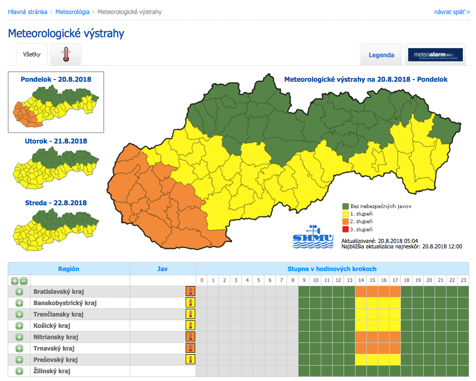
Task: Open the temperature warnings thermometer tab
Action: [x=66, y=55]
